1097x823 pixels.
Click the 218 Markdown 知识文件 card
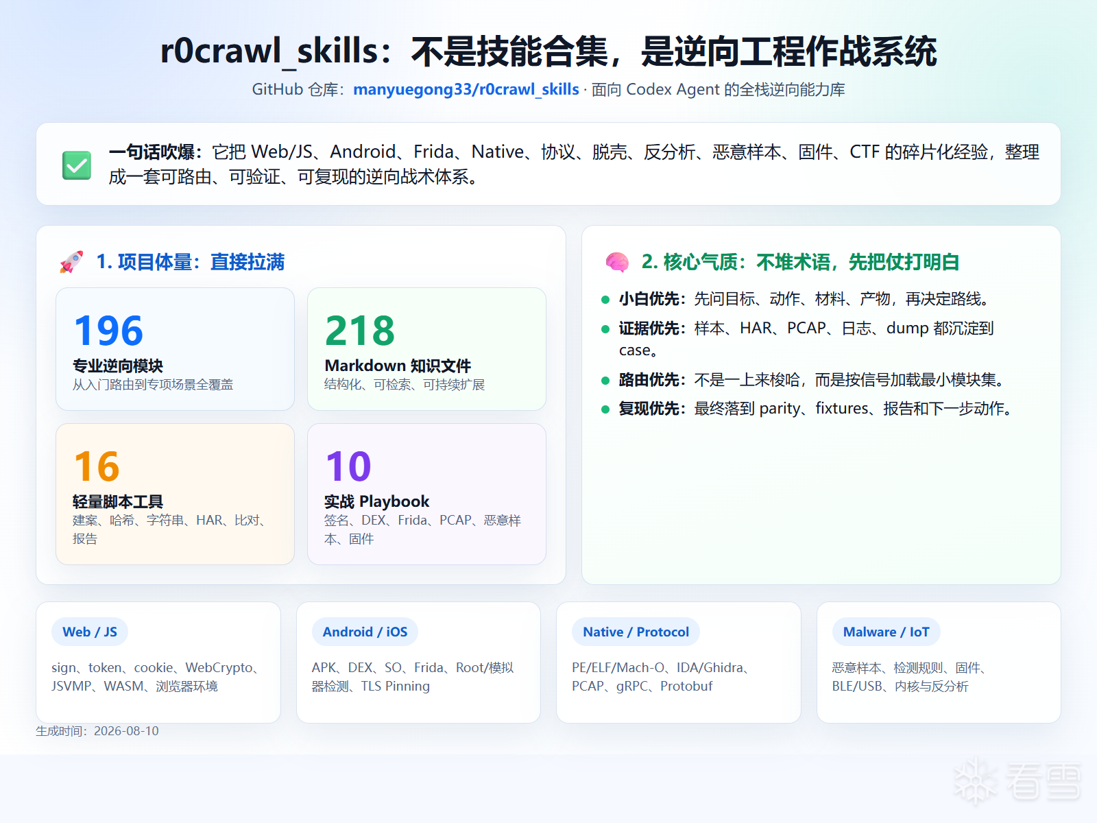pyautogui.click(x=426, y=349)
